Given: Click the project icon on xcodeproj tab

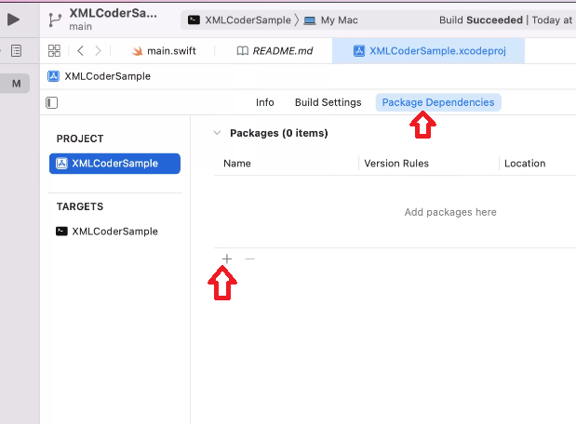Looking at the screenshot, I should [359, 50].
